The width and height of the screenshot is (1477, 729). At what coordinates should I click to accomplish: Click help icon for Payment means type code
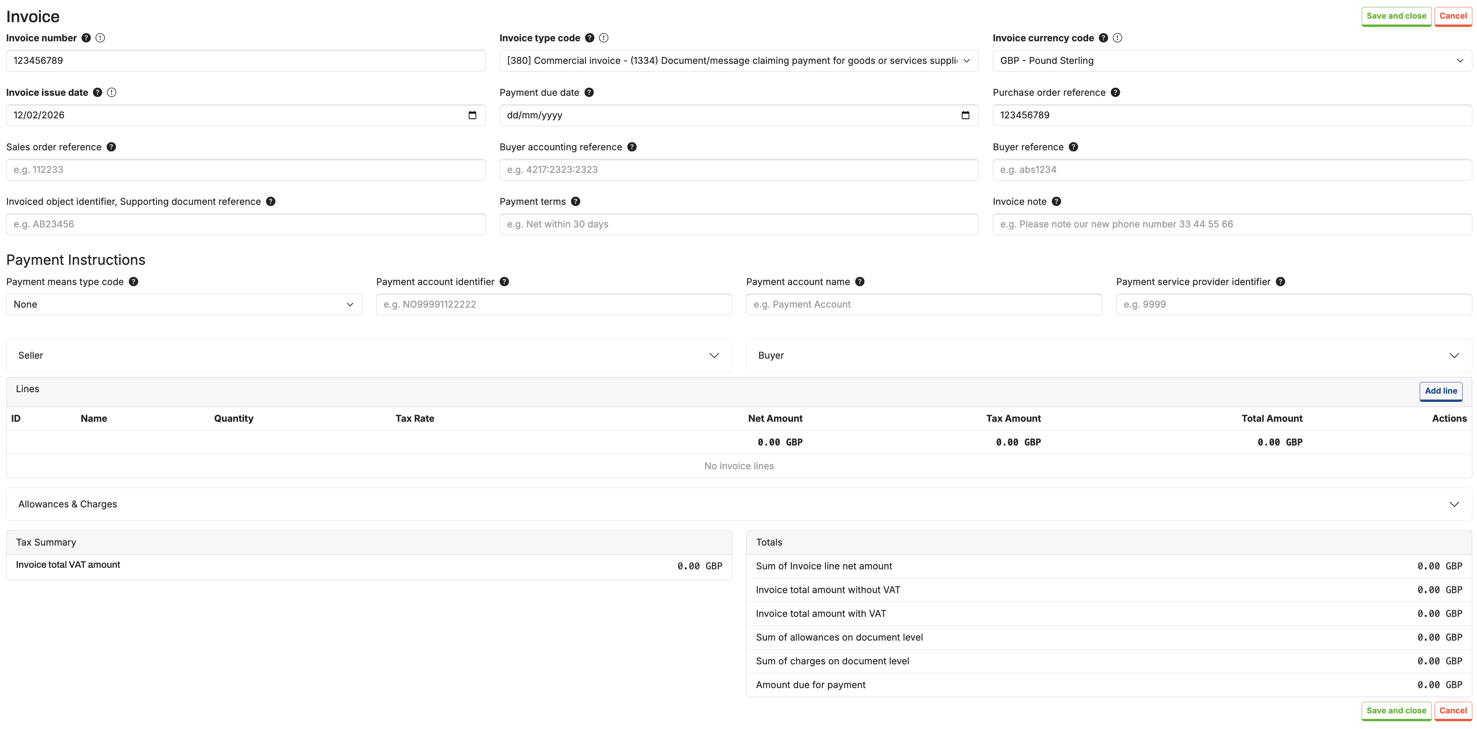[134, 282]
